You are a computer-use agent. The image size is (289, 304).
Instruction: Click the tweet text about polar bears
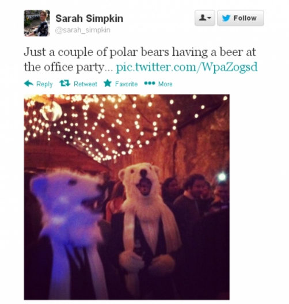click(140, 59)
